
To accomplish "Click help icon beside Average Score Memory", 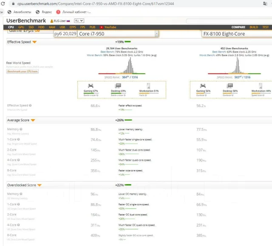I will point(21,129).
